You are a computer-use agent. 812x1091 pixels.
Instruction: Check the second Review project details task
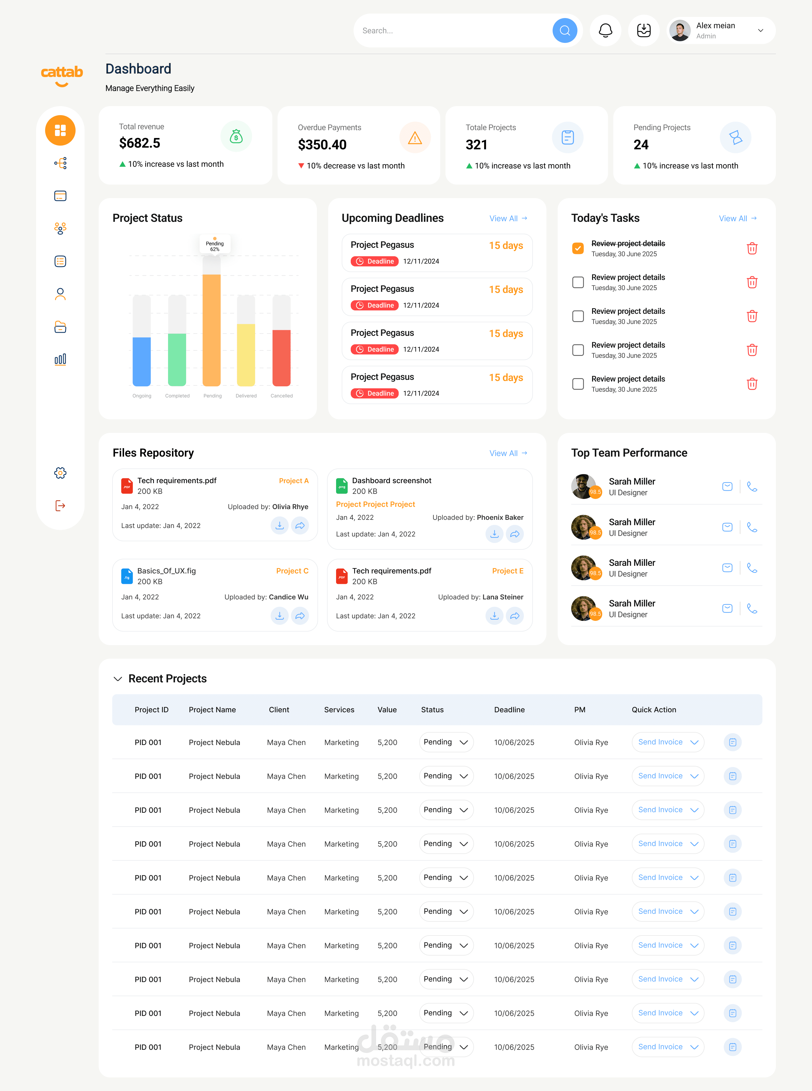pyautogui.click(x=578, y=282)
